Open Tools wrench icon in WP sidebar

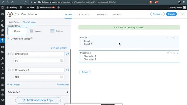point(3,73)
